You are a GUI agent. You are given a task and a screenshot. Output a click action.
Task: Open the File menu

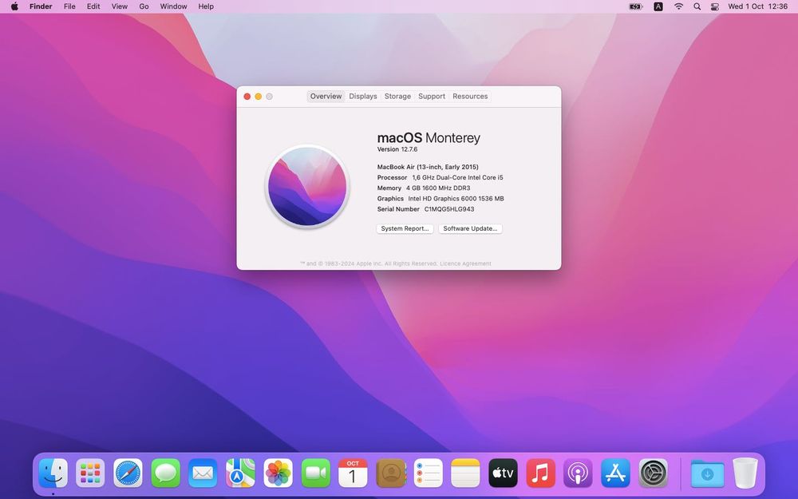coord(69,6)
